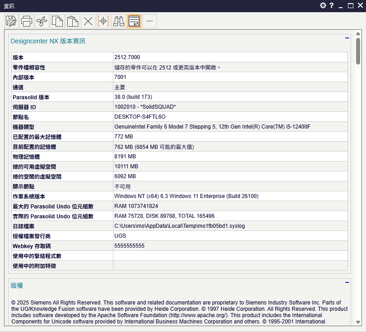Viewport: 366px width, 332px height.
Task: Click the scrollbar down arrow
Action: [358, 322]
